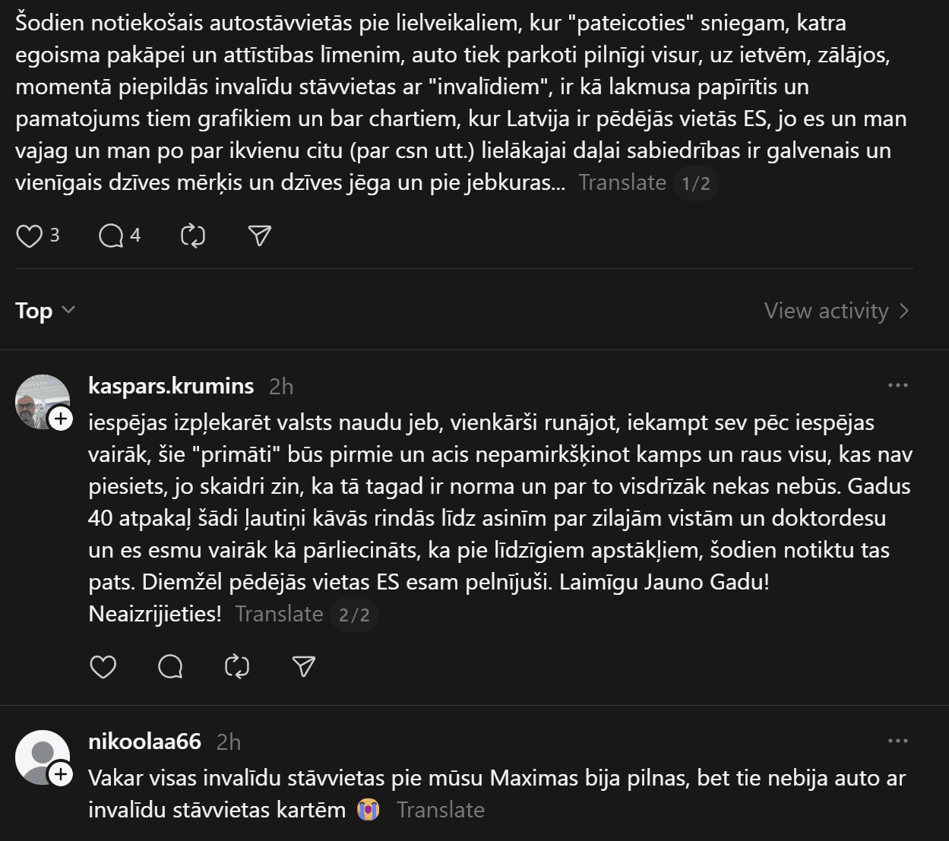949x841 pixels.
Task: Follow nikoolaa66 via avatar plus badge
Action: (x=61, y=774)
